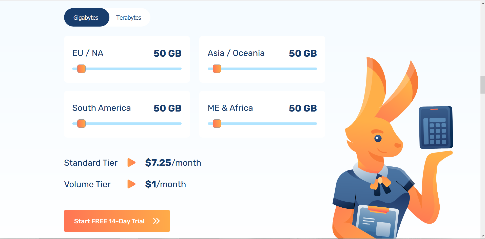Viewport: 485px width, 239px height.
Task: Click the ME & Africa slider handle
Action: tap(217, 123)
